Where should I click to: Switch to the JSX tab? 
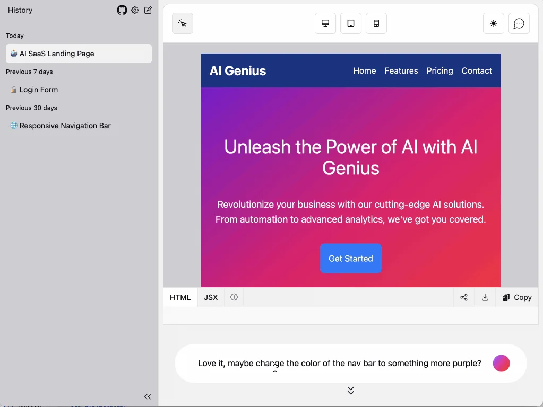click(210, 297)
